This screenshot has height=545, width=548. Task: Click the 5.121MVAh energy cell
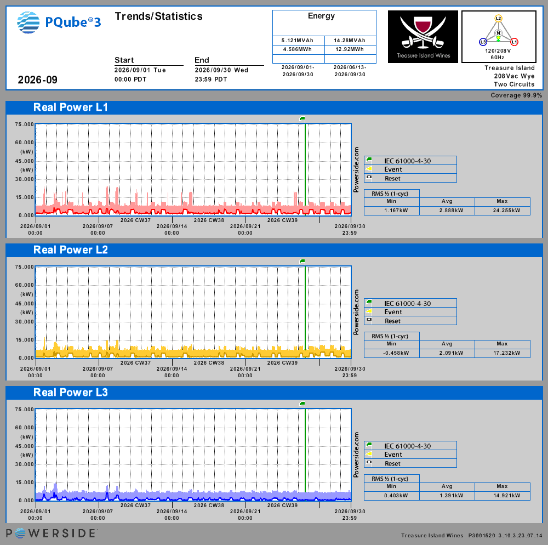click(298, 41)
